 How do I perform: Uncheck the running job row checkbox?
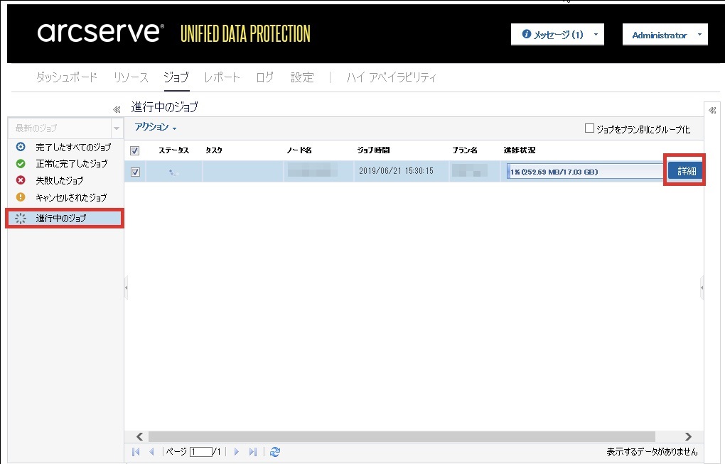135,172
